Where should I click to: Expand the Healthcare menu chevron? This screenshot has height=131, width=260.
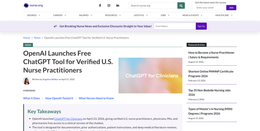(x=232, y=15)
